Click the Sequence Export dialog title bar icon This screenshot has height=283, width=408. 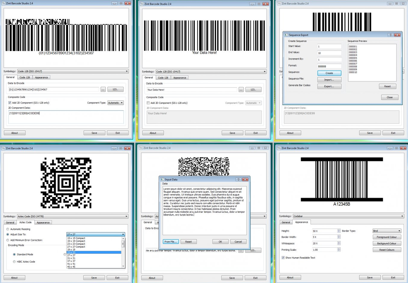286,35
